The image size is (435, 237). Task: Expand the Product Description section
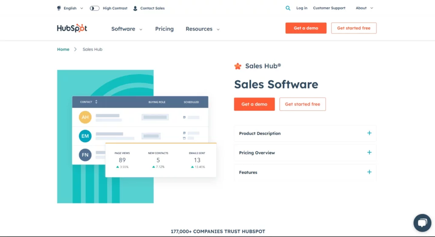coord(305,133)
